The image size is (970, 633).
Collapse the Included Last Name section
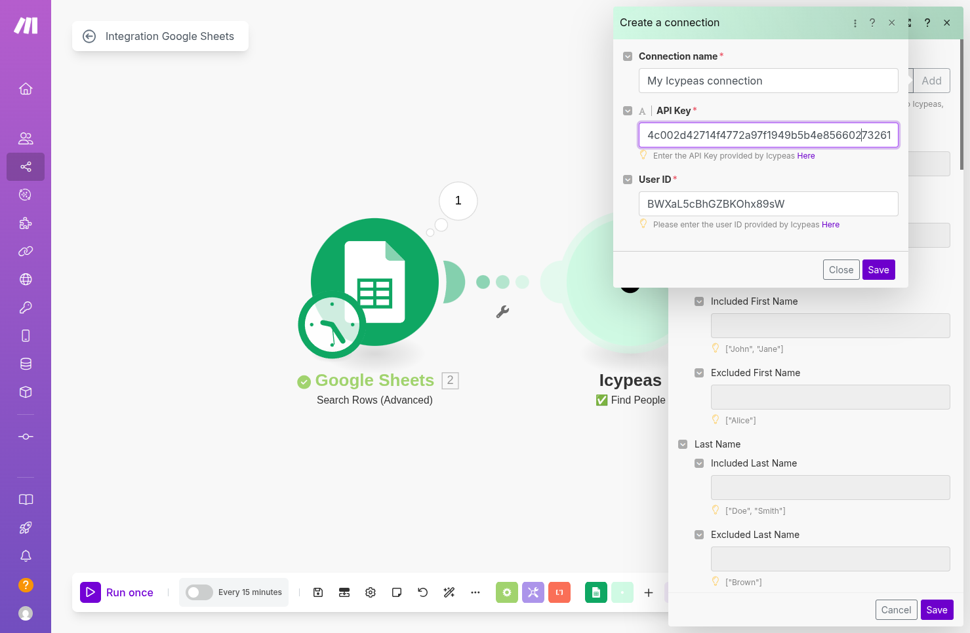coord(699,463)
